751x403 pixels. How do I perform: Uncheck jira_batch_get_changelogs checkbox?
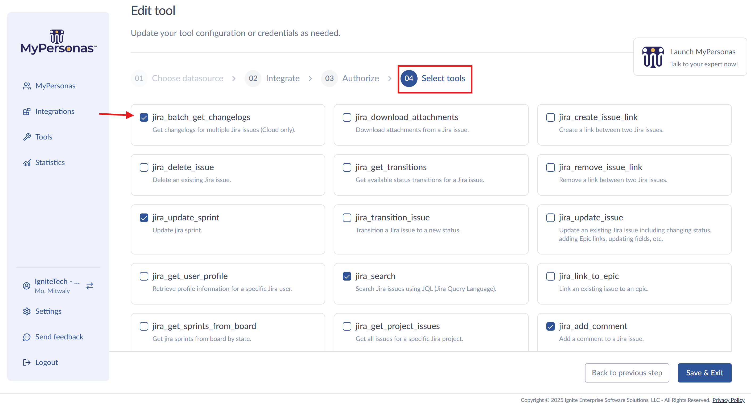144,117
